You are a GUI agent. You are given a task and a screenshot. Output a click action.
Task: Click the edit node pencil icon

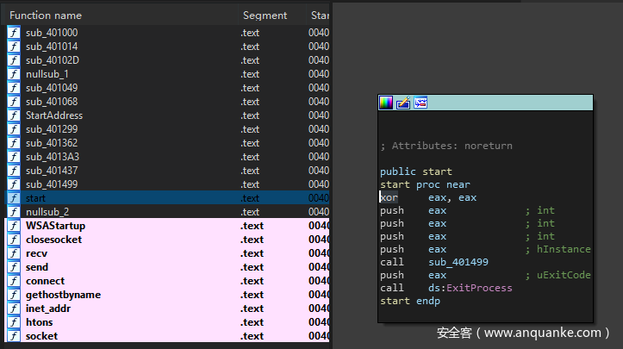pos(403,103)
